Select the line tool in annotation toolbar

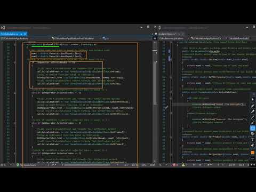point(253,117)
